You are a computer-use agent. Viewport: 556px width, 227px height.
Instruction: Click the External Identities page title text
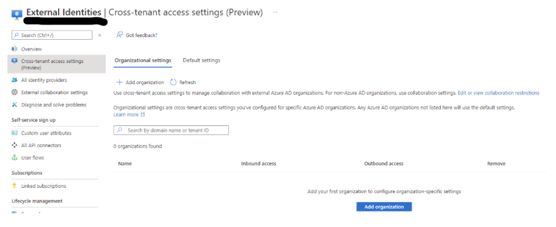click(x=64, y=12)
